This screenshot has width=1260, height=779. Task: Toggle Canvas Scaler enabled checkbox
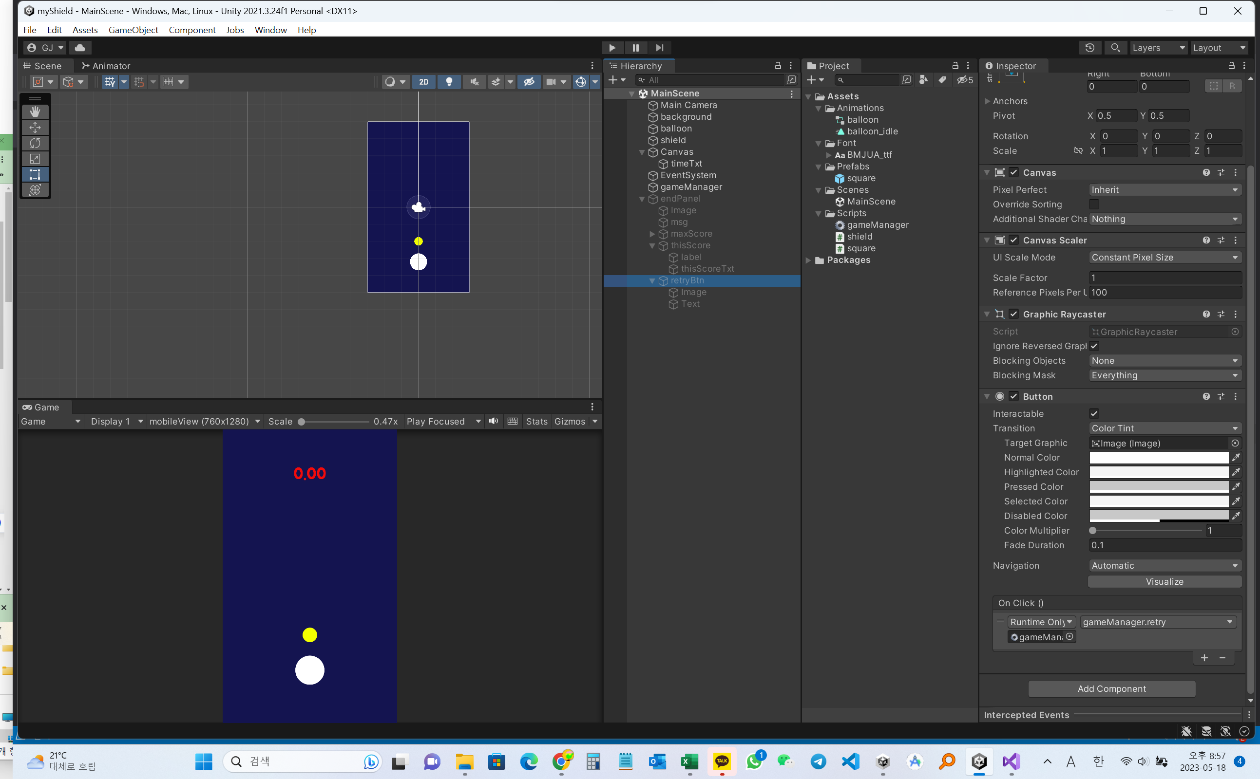click(x=1014, y=240)
